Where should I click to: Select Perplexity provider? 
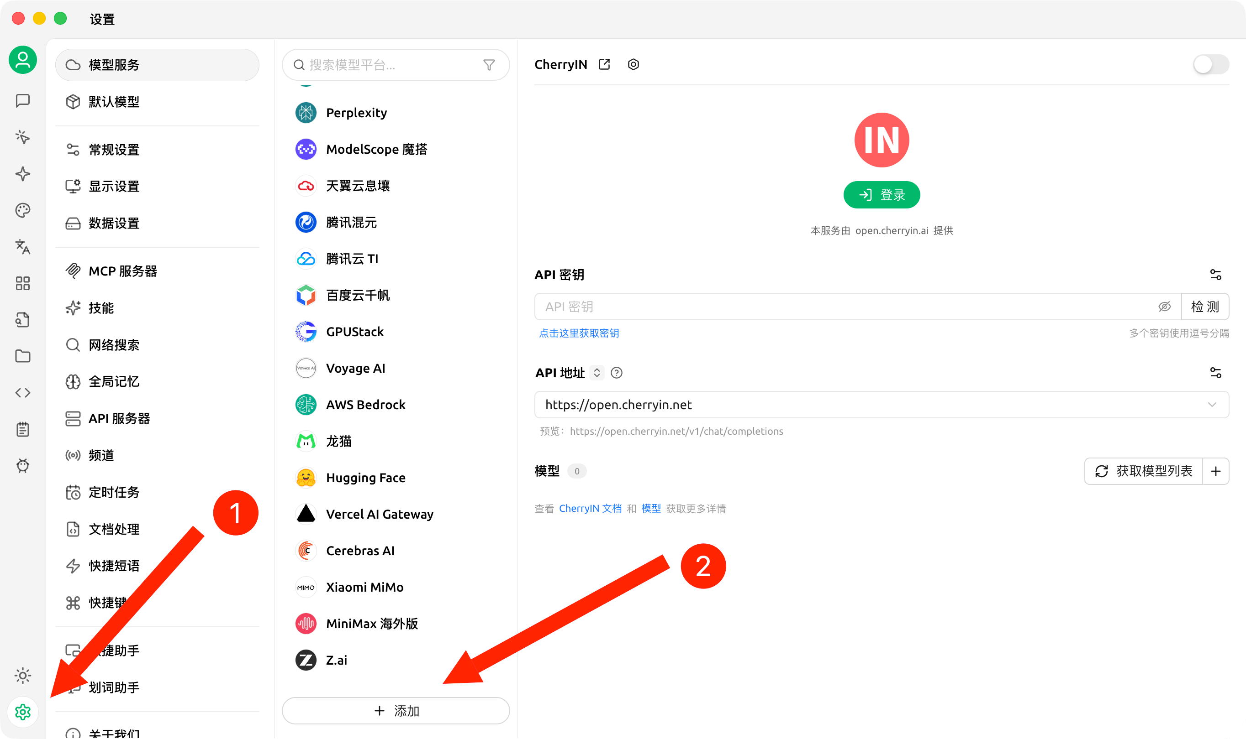pyautogui.click(x=396, y=113)
